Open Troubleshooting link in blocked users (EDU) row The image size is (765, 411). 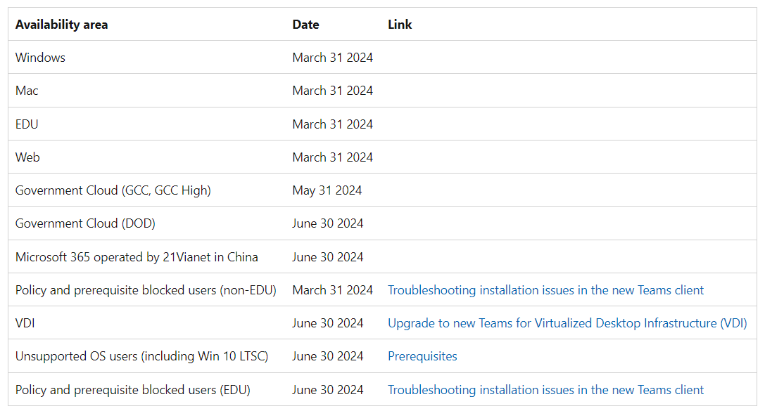545,390
